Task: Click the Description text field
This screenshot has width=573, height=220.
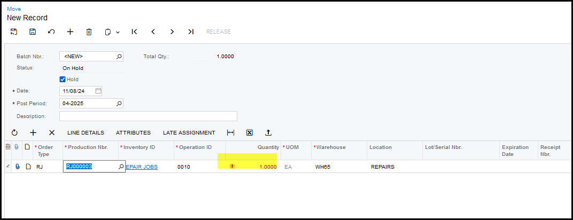Action: [x=148, y=116]
